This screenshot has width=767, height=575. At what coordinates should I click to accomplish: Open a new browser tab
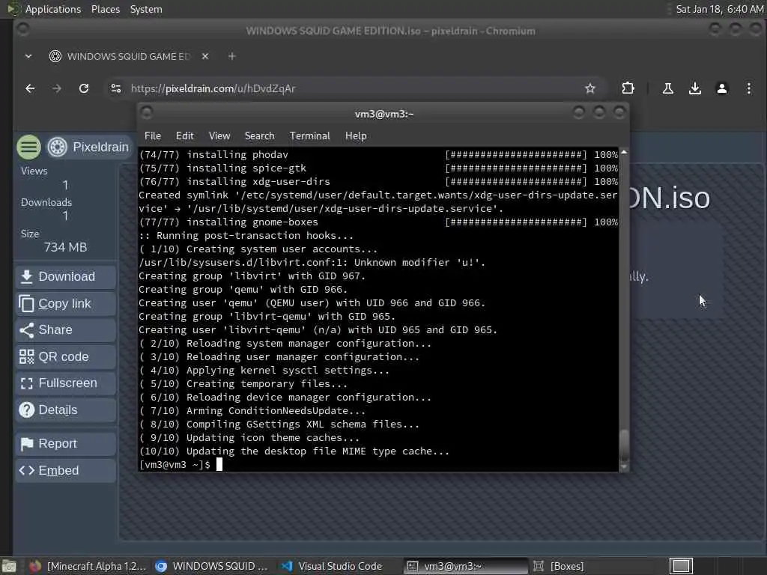(x=232, y=56)
